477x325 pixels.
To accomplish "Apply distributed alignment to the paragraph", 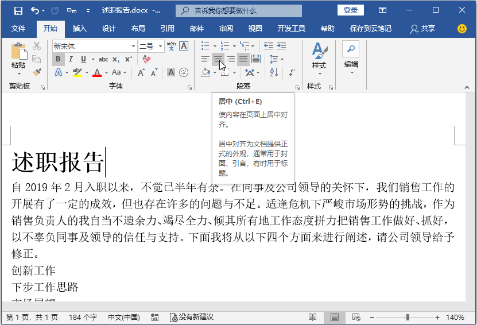I will [256, 59].
